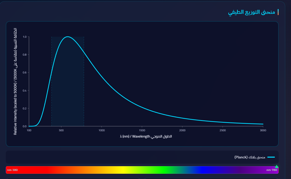Click the bottom-left panel edge below the spectrum bar
291x179 pixels.
point(8,177)
